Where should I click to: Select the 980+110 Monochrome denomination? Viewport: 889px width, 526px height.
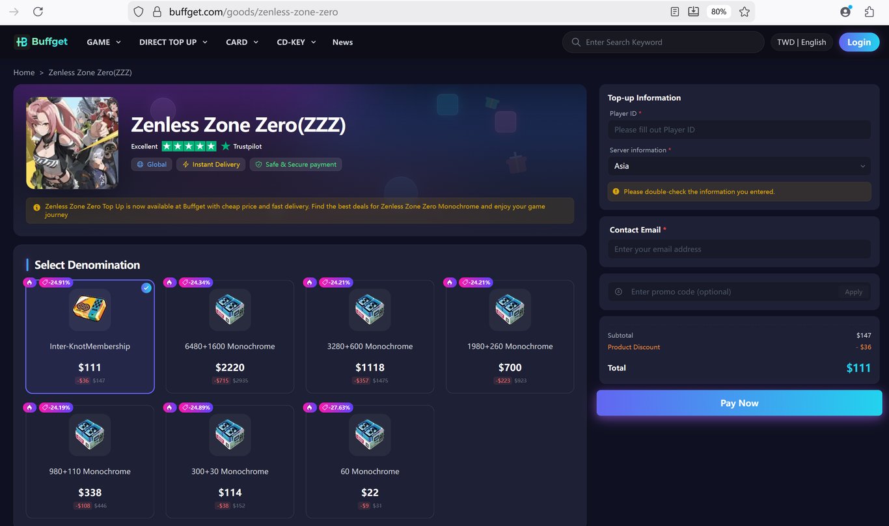[90, 462]
